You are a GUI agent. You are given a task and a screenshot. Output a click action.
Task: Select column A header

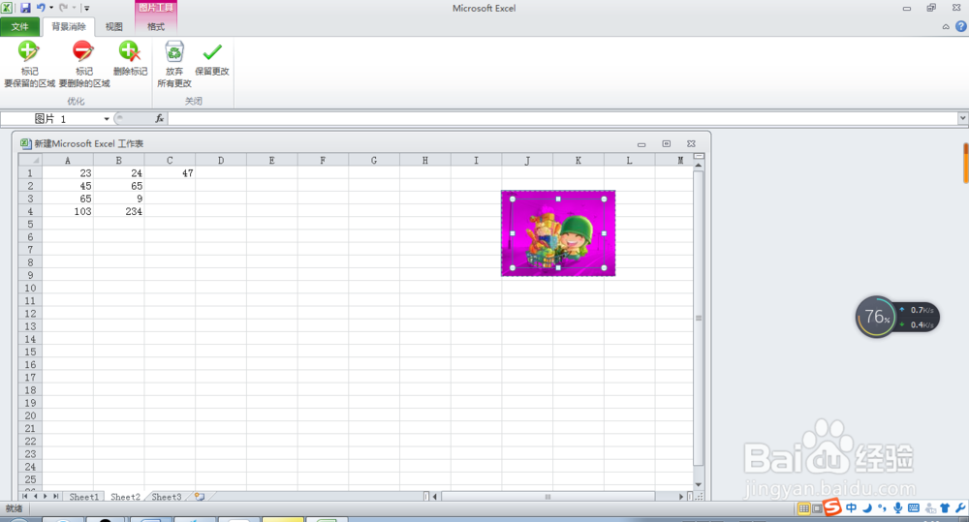tap(68, 160)
